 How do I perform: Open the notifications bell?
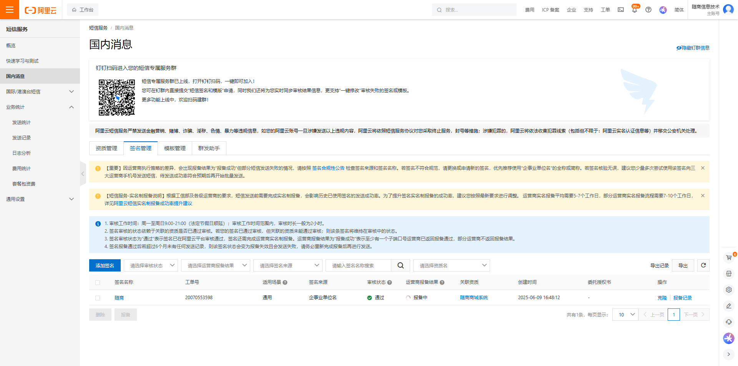(635, 10)
